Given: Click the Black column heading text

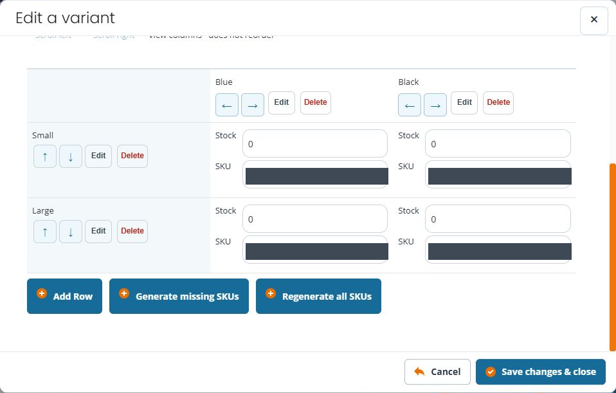Looking at the screenshot, I should (408, 82).
